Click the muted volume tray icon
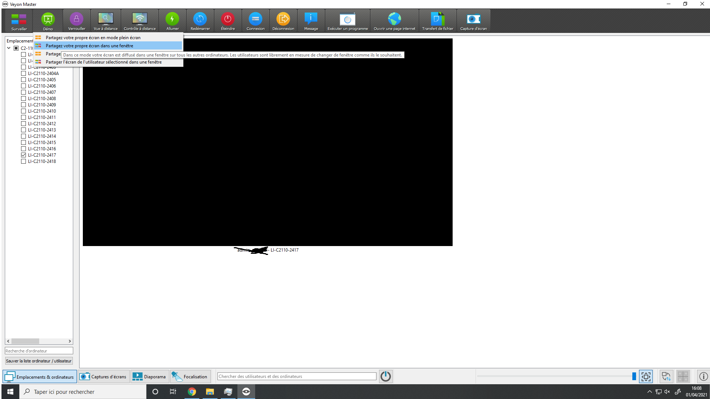Viewport: 710px width, 399px height. coord(667,392)
